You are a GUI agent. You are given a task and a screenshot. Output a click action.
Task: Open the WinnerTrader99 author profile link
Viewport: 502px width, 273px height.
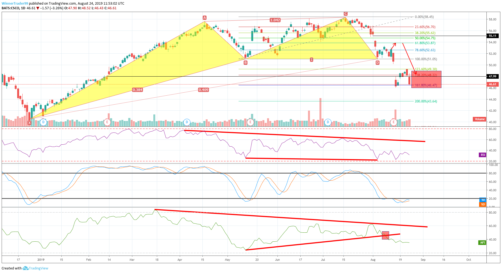15,3
